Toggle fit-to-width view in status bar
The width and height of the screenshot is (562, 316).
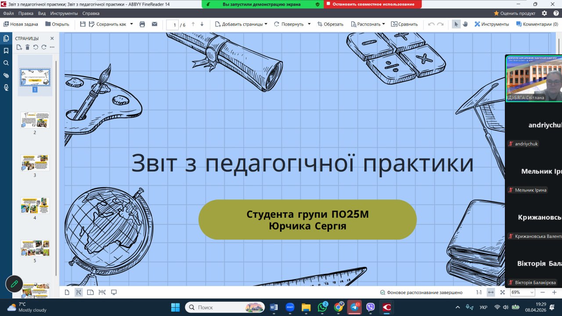pyautogui.click(x=491, y=292)
